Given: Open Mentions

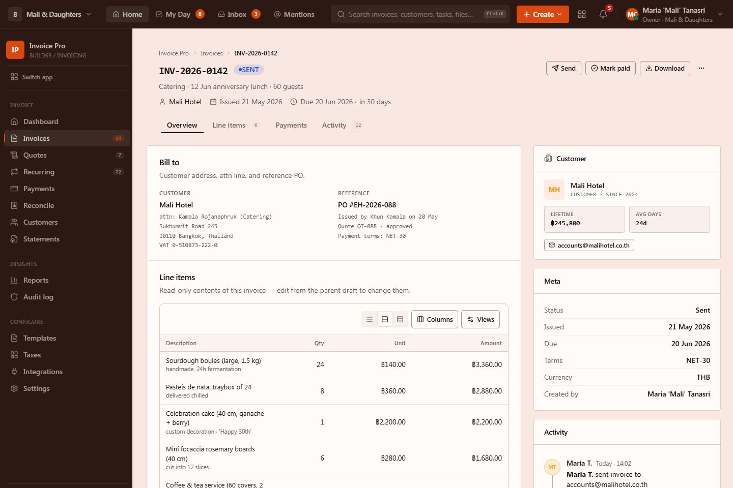Looking at the screenshot, I should [294, 14].
